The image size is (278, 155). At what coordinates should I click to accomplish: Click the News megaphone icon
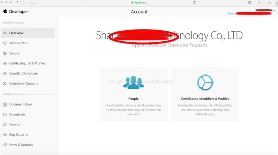[5, 145]
